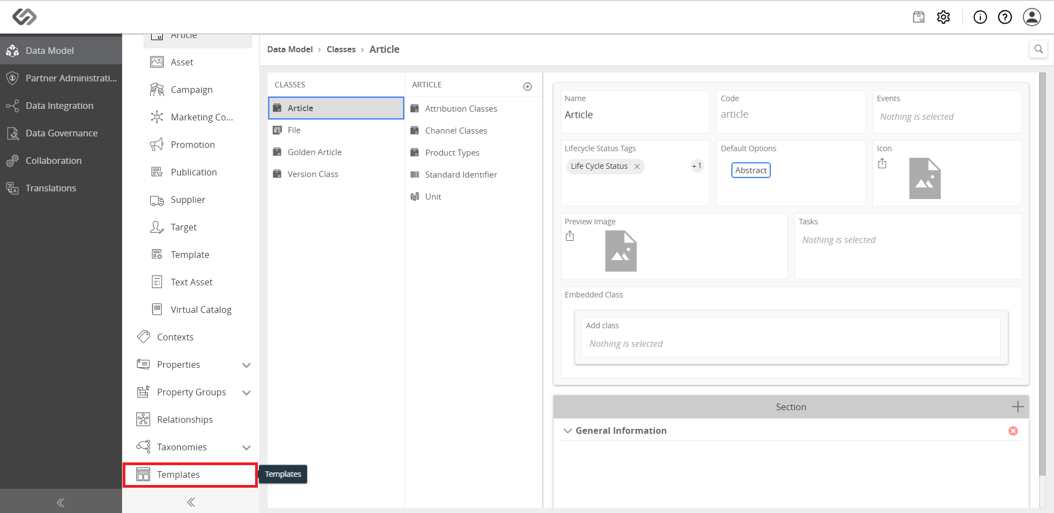Open the user profile avatar
Viewport: 1054px width, 513px height.
(1032, 17)
